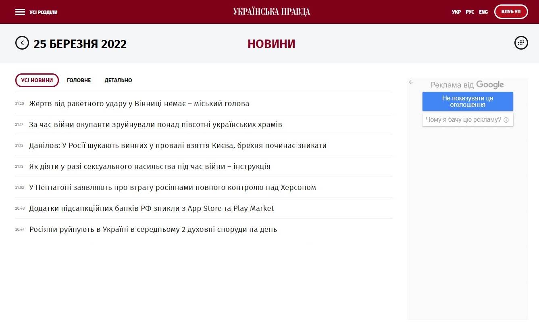539x323 pixels.
Task: Switch language to РУС
Action: pyautogui.click(x=470, y=12)
